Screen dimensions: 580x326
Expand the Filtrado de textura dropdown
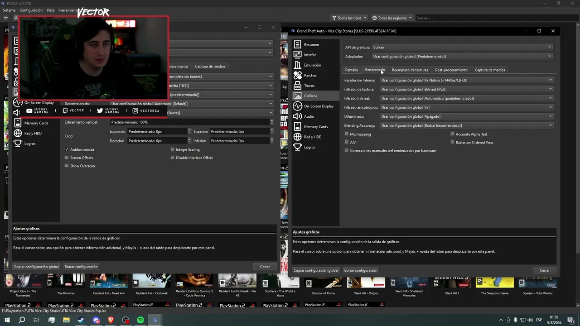467,89
